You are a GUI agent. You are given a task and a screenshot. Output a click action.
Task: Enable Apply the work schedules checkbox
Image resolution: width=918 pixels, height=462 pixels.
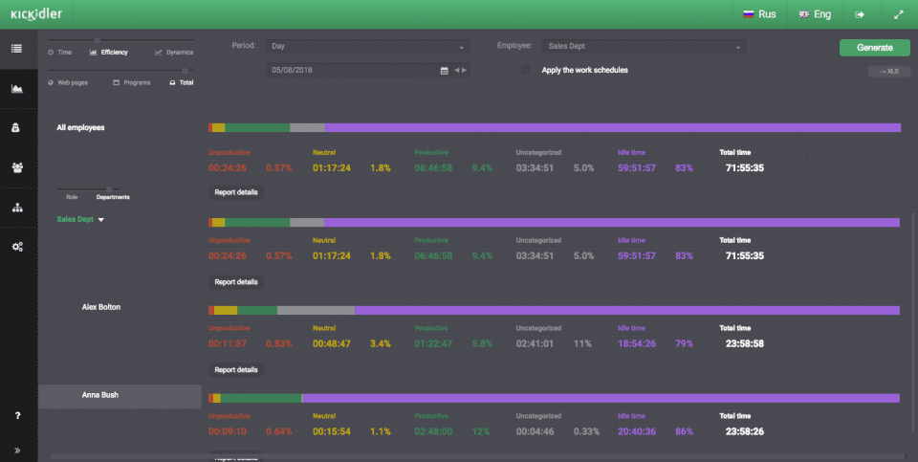(526, 70)
